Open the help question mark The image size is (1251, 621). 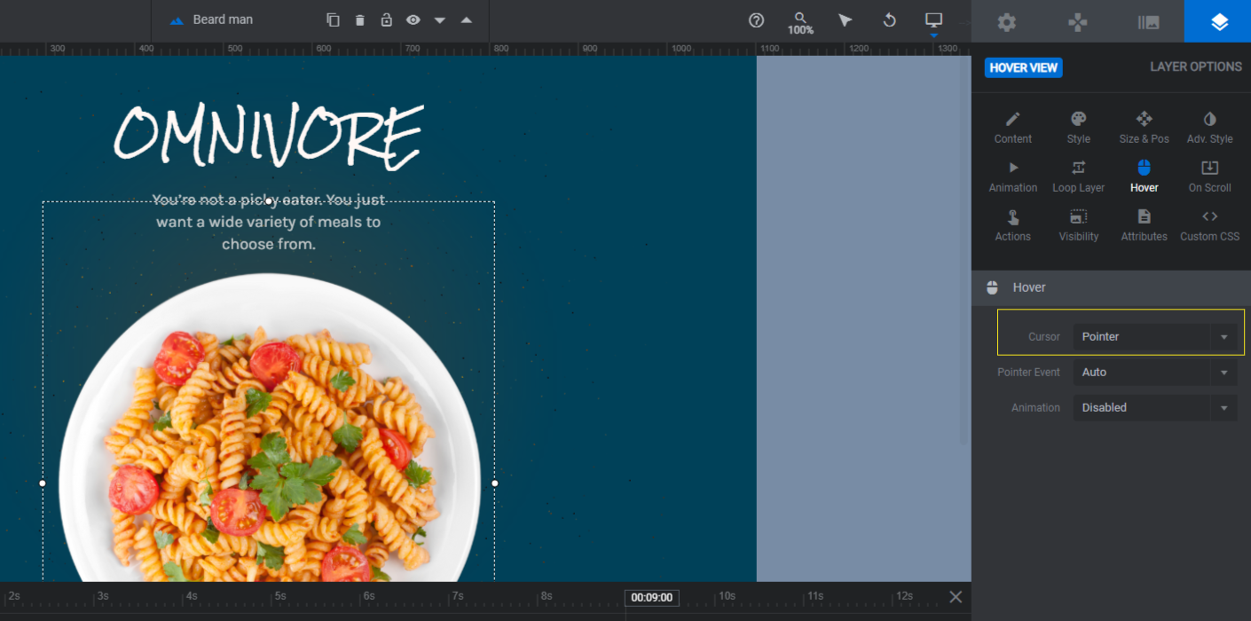[756, 20]
